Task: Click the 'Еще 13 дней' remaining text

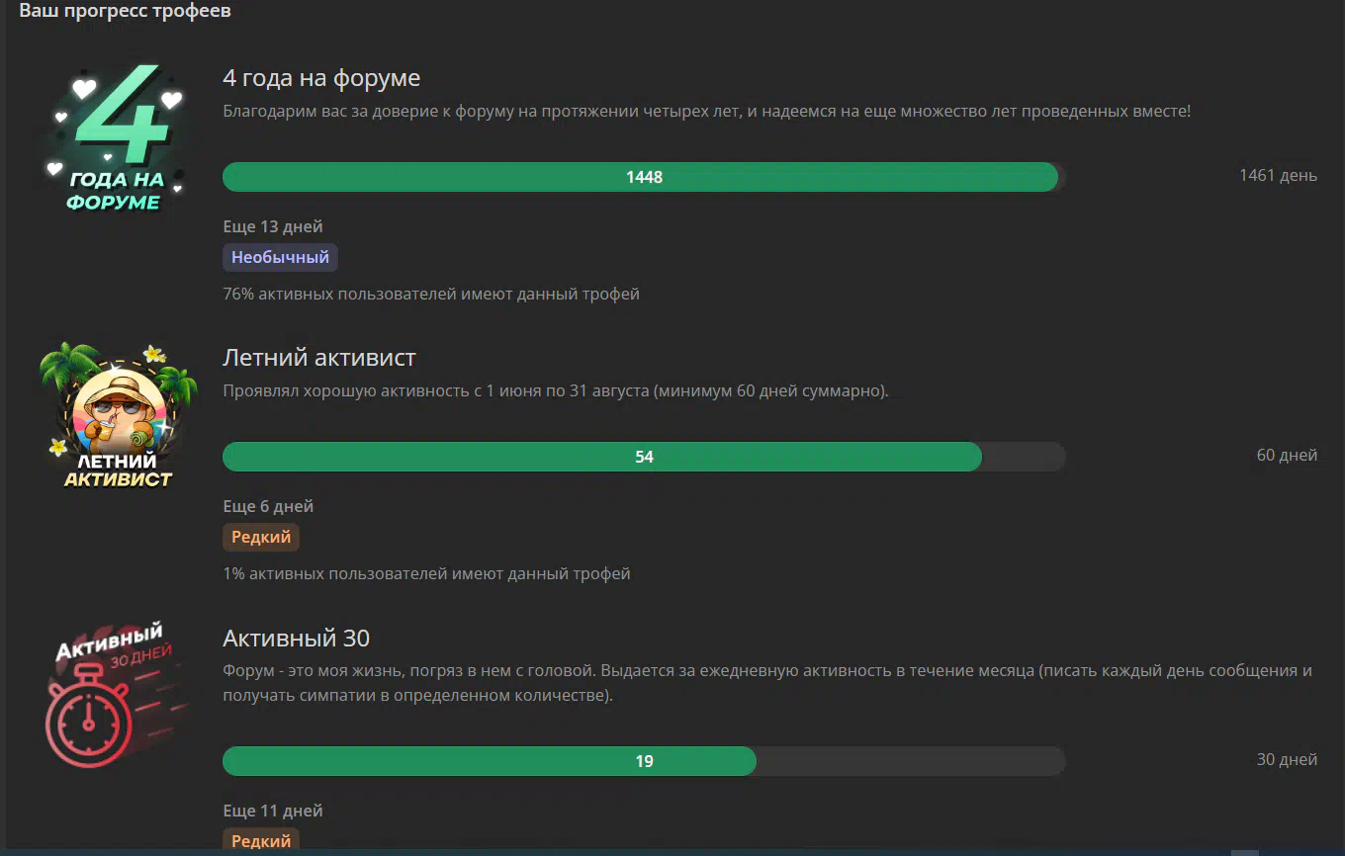Action: tap(273, 226)
